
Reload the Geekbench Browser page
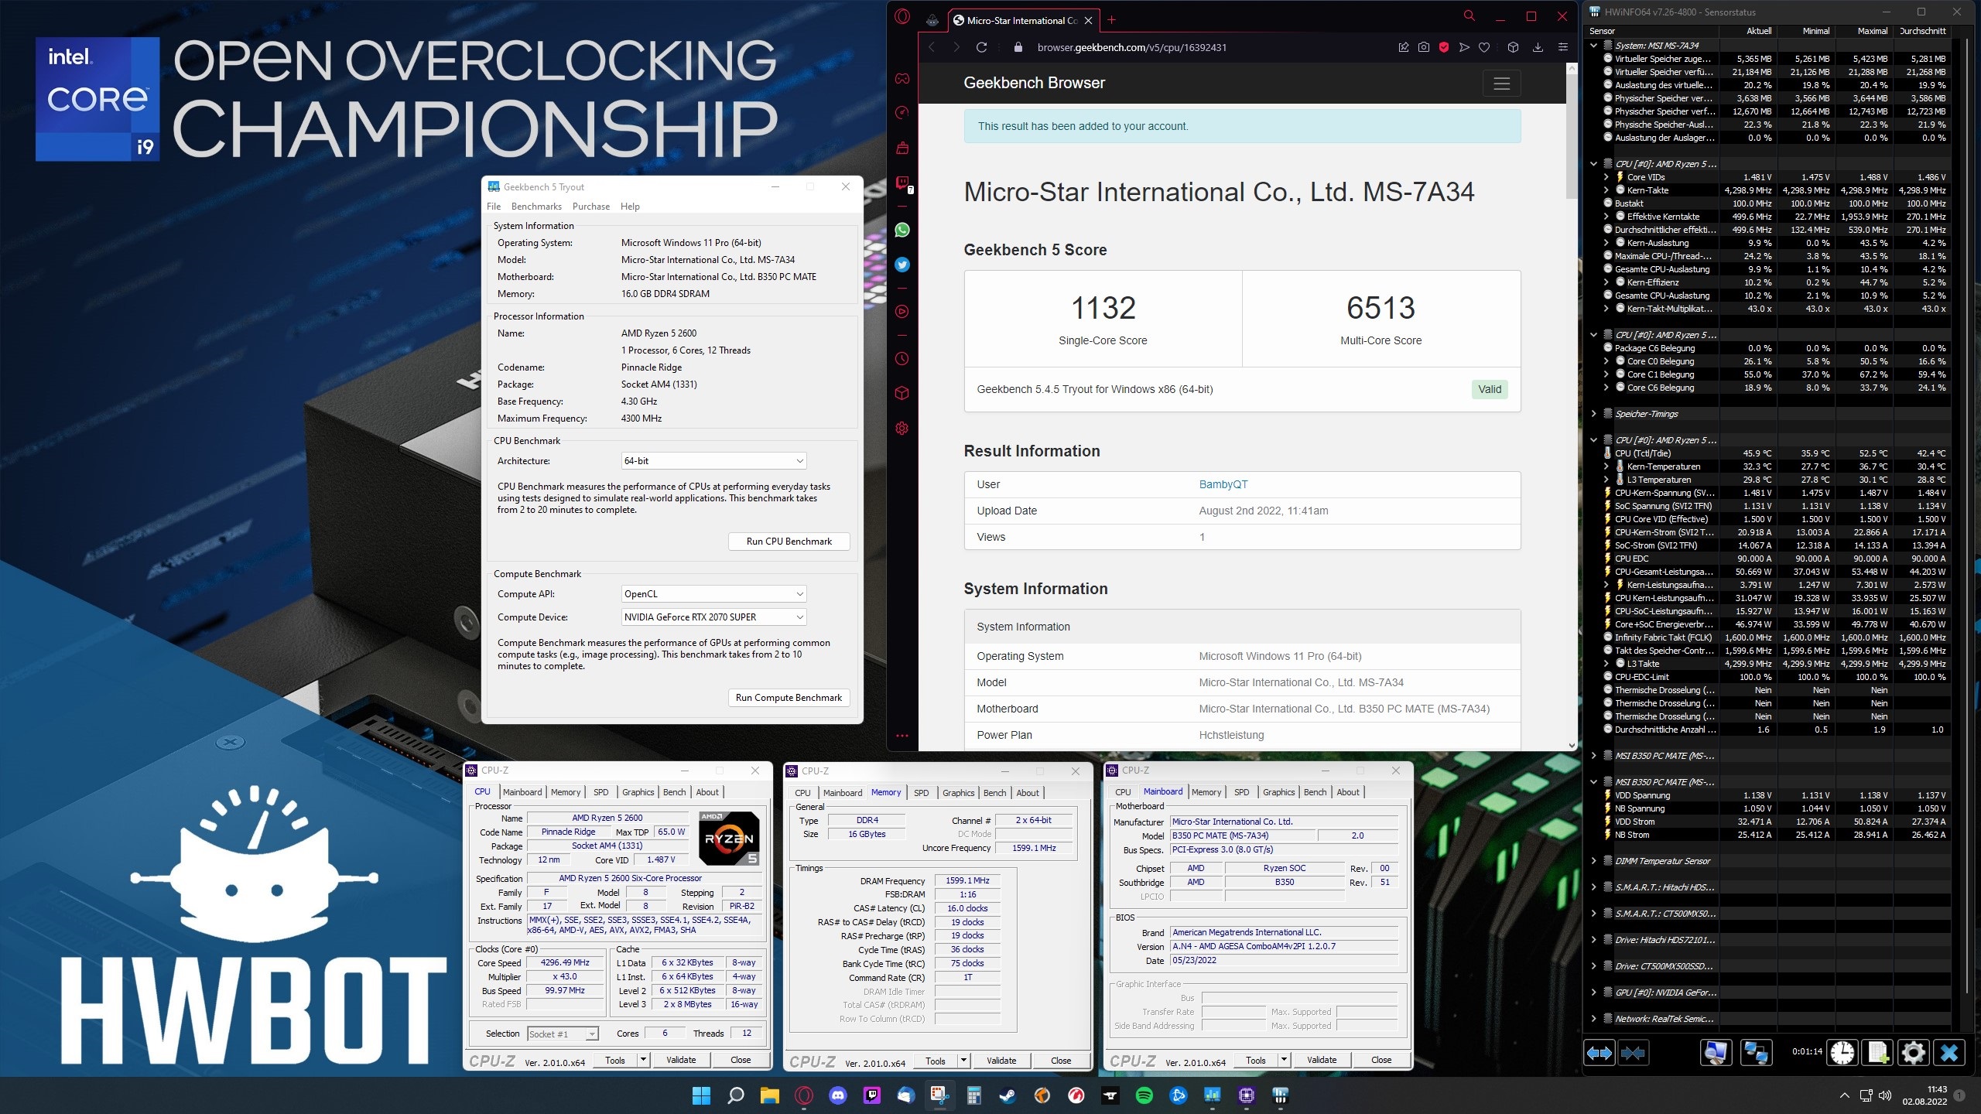981,47
